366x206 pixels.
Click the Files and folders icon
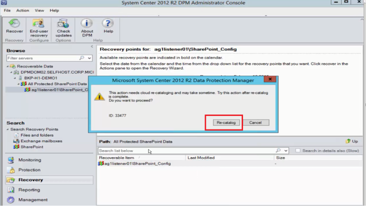(x=16, y=135)
